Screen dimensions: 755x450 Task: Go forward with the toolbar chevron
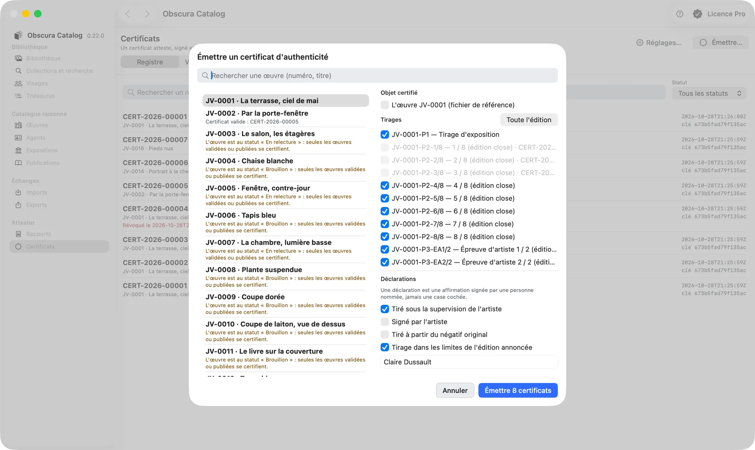(147, 14)
